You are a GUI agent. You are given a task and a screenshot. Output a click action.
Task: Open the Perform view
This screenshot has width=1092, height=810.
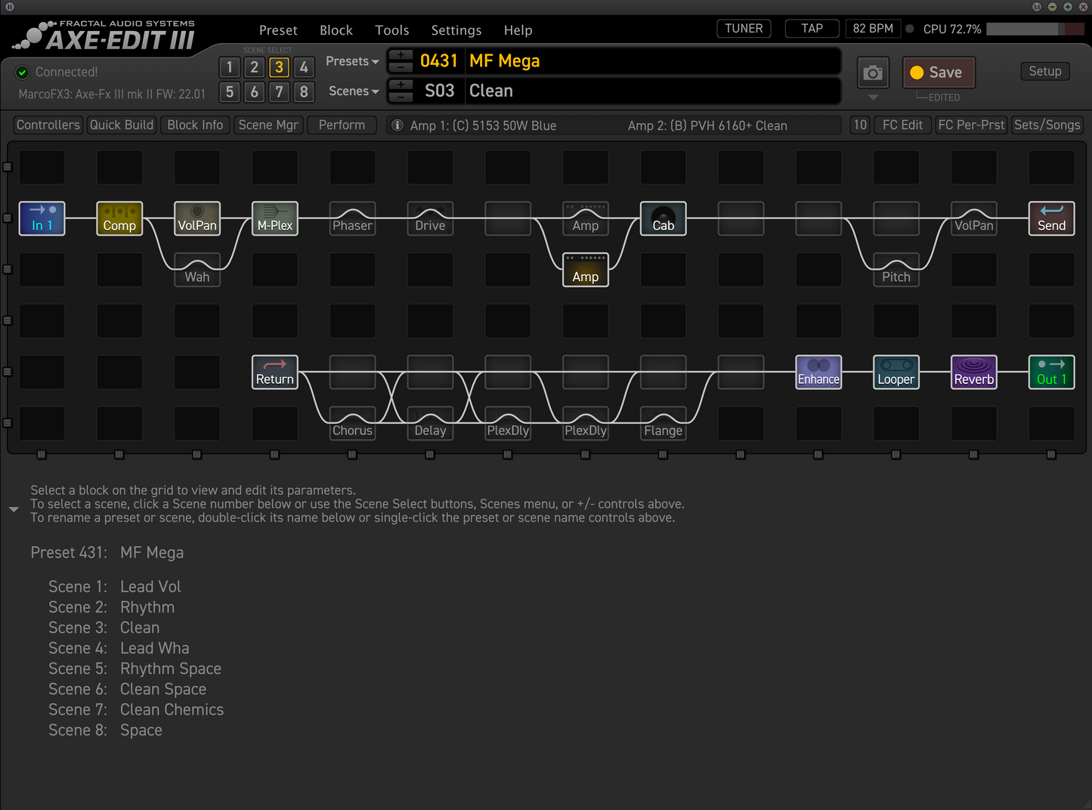[x=342, y=125]
